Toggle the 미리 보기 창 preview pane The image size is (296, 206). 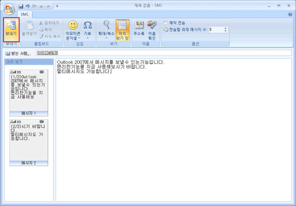(122, 30)
